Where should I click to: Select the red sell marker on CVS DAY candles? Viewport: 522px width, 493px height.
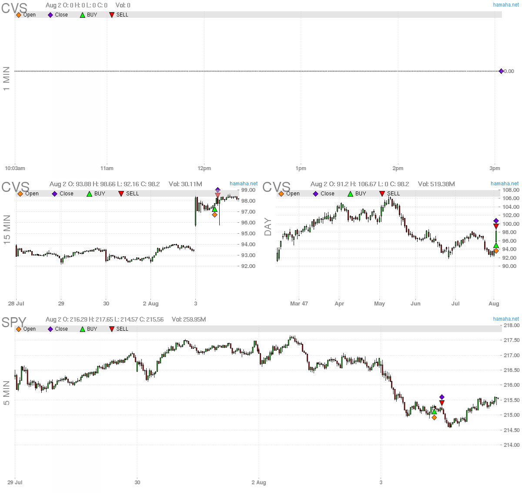click(x=496, y=226)
